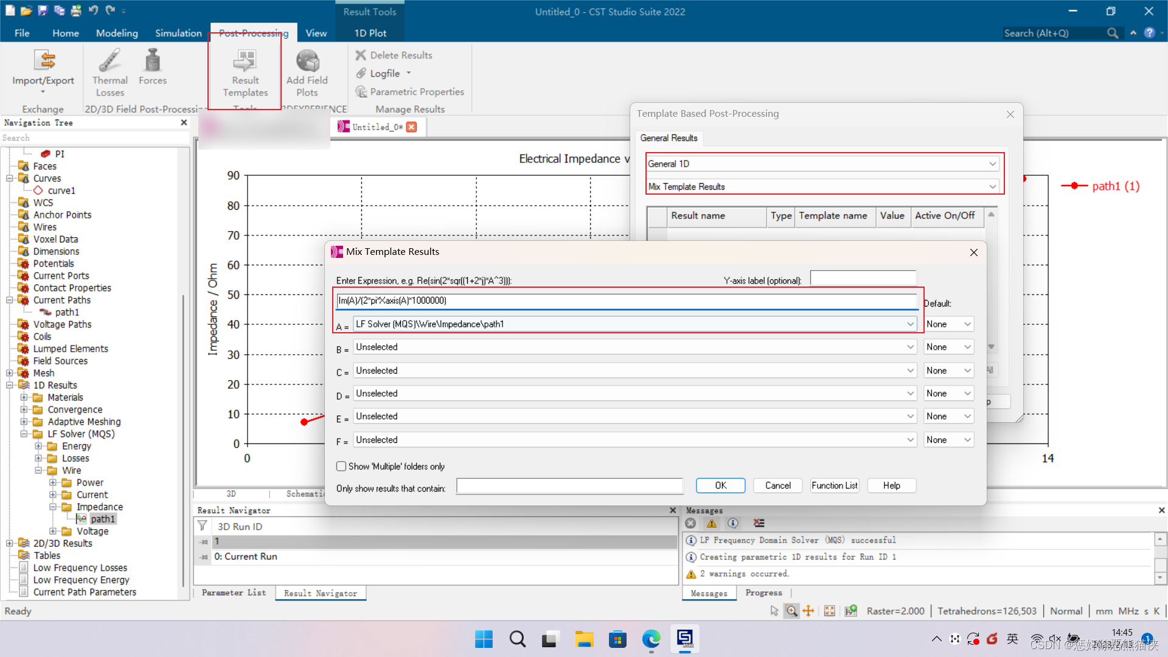Open the General 1D dropdown
This screenshot has width=1168, height=657.
coord(992,164)
